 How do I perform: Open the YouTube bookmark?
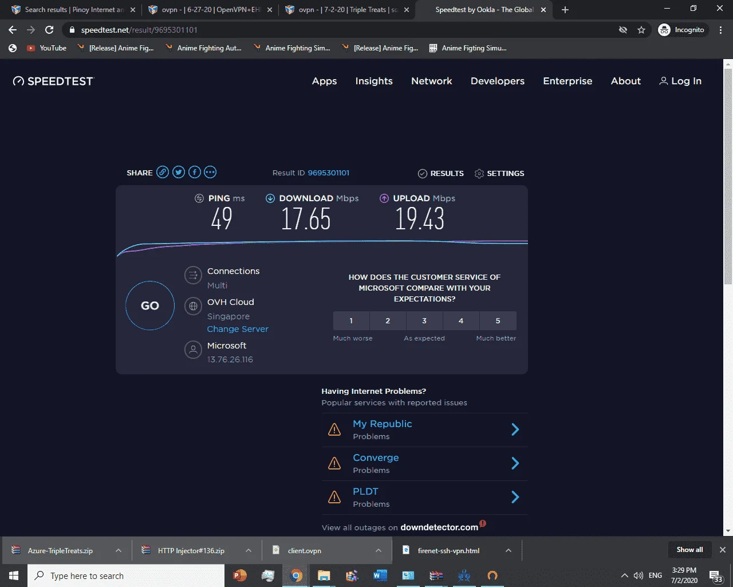point(46,48)
